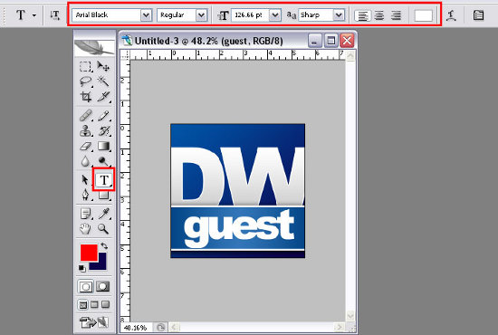The image size is (498, 335).
Task: Select the Magic Wand tool
Action: click(103, 81)
